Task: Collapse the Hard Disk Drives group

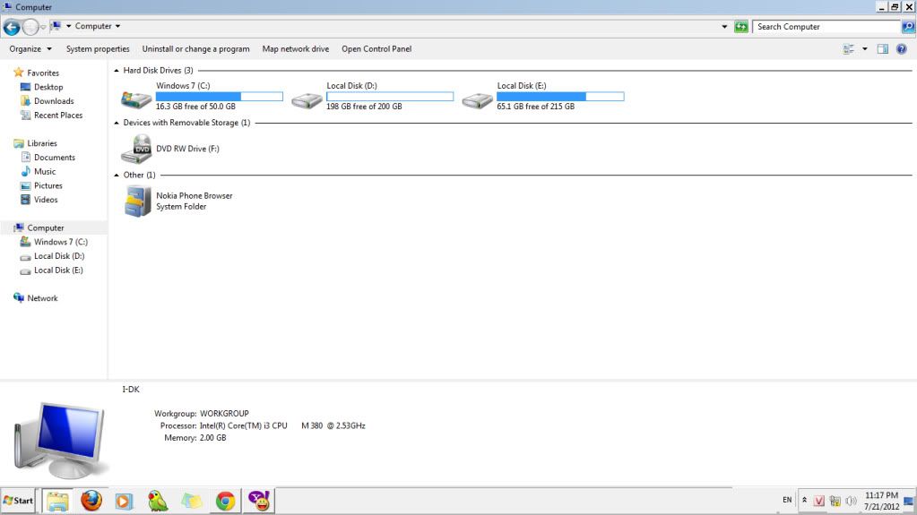Action: click(117, 71)
